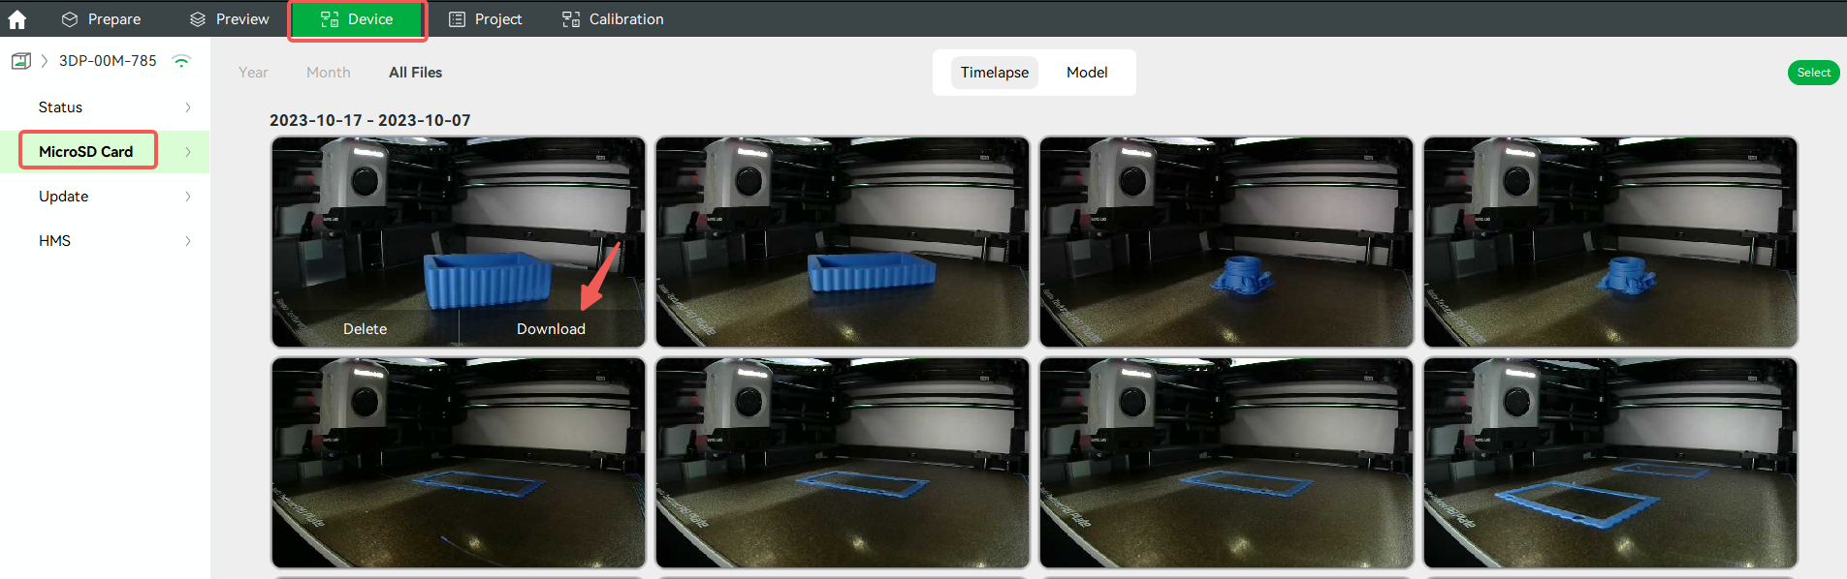Open third timelapse thumbnail in top row
1847x579 pixels.
(x=1226, y=242)
